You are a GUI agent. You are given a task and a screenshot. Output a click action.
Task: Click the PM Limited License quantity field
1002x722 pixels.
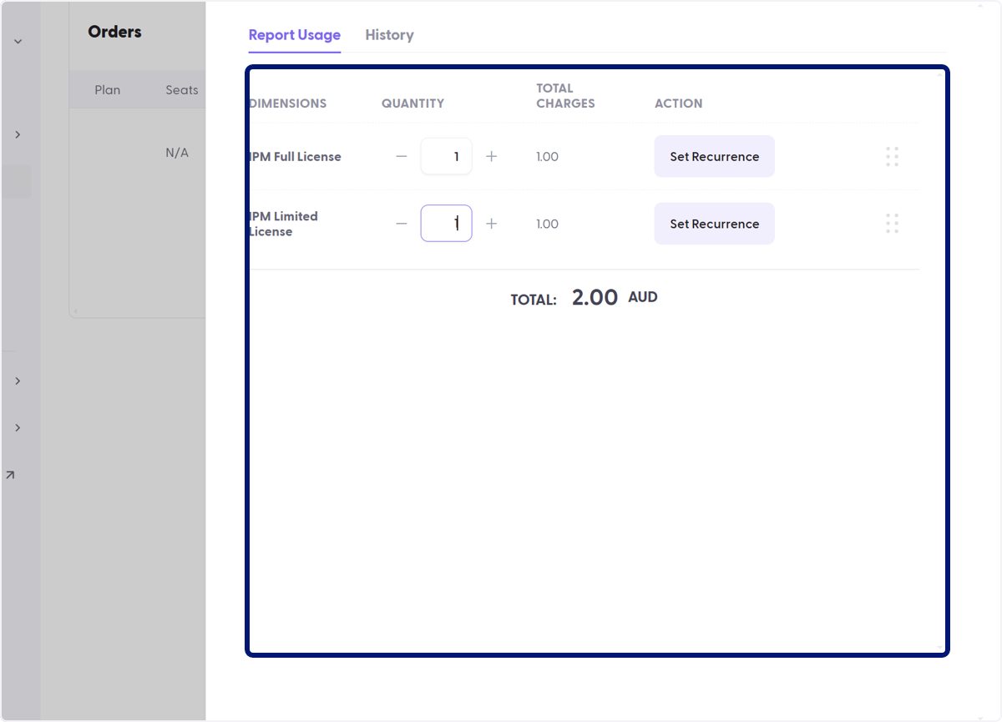click(447, 224)
